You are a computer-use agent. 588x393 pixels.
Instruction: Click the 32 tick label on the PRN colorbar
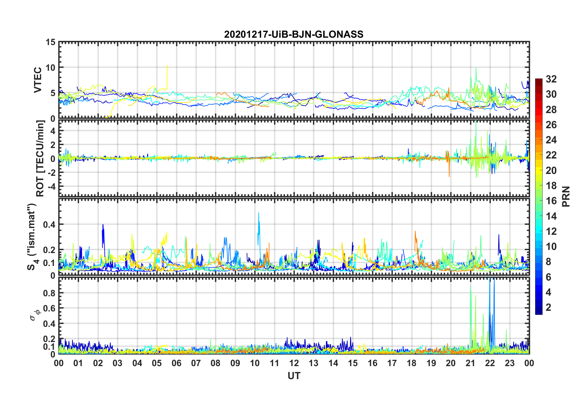click(551, 79)
